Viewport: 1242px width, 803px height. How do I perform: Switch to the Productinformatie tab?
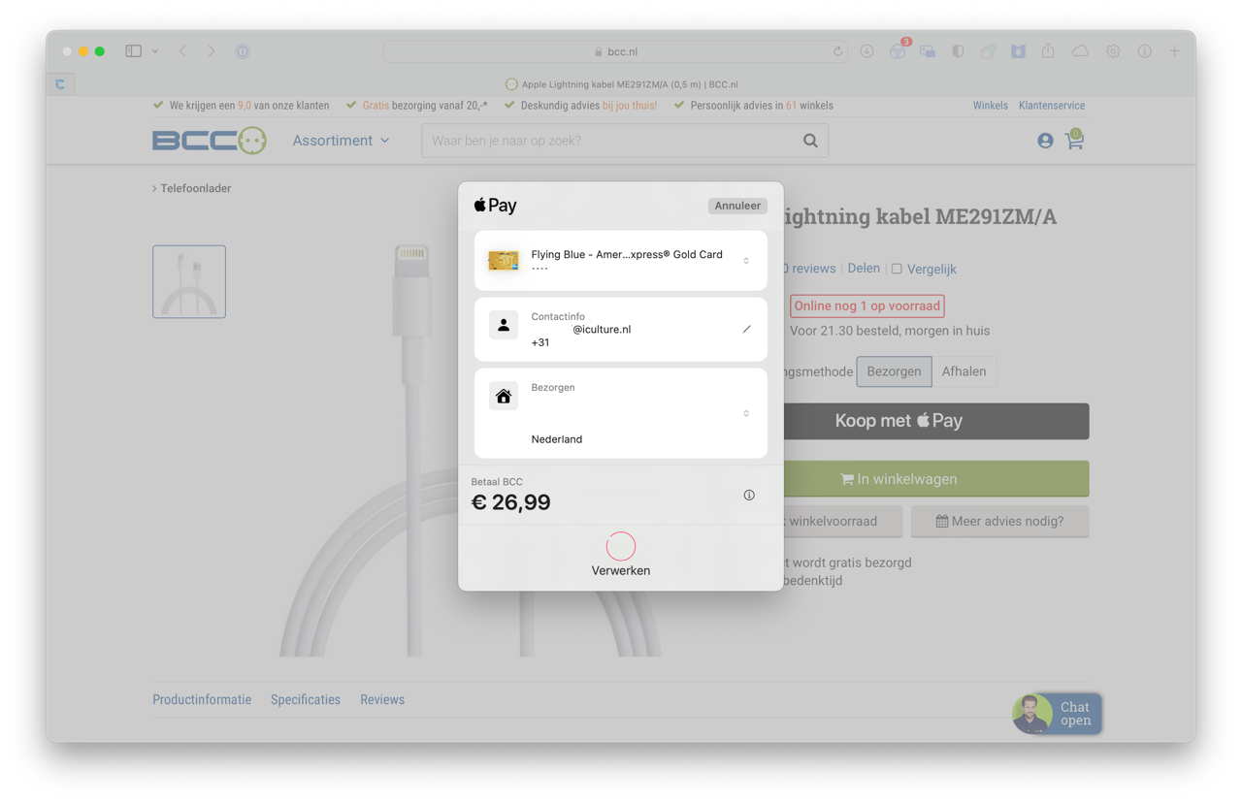pyautogui.click(x=202, y=699)
